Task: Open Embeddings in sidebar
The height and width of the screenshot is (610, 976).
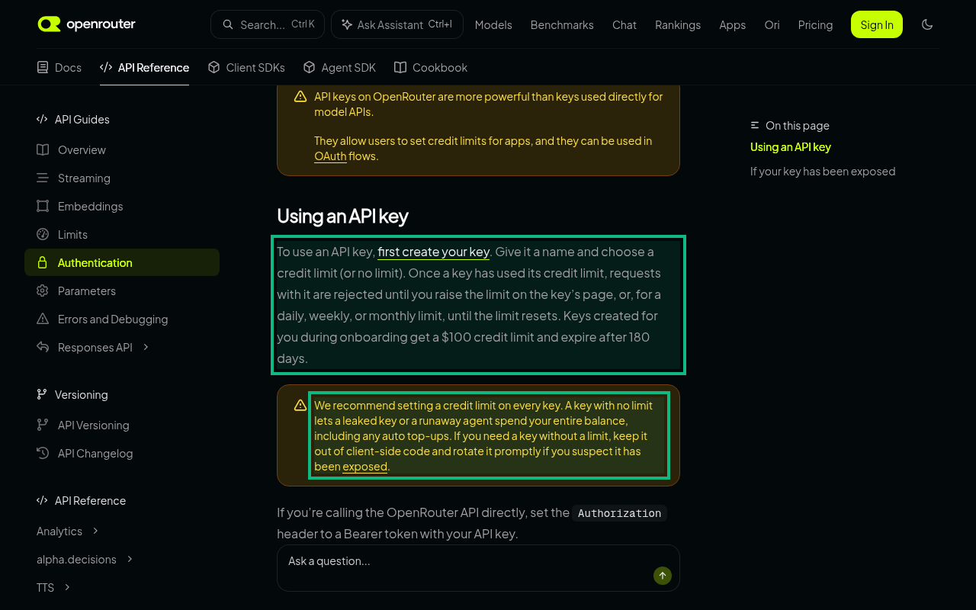Action: coord(122,206)
